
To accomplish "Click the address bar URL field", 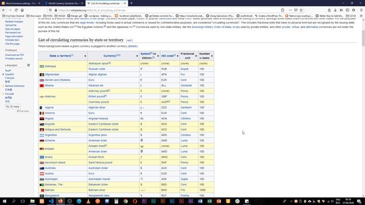I will (163, 10).
